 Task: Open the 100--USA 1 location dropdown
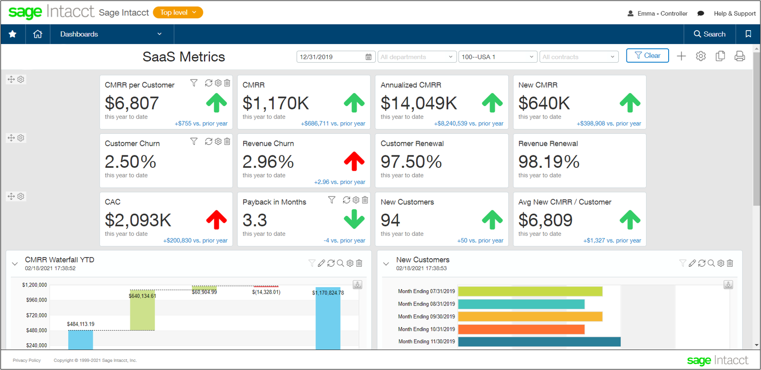[497, 57]
